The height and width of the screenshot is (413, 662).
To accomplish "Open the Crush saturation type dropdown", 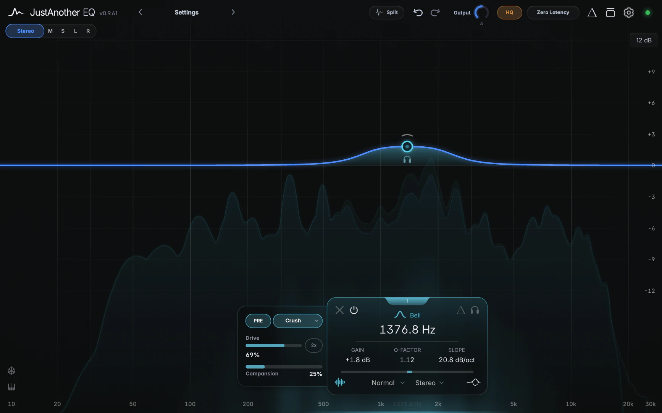I will coord(298,321).
